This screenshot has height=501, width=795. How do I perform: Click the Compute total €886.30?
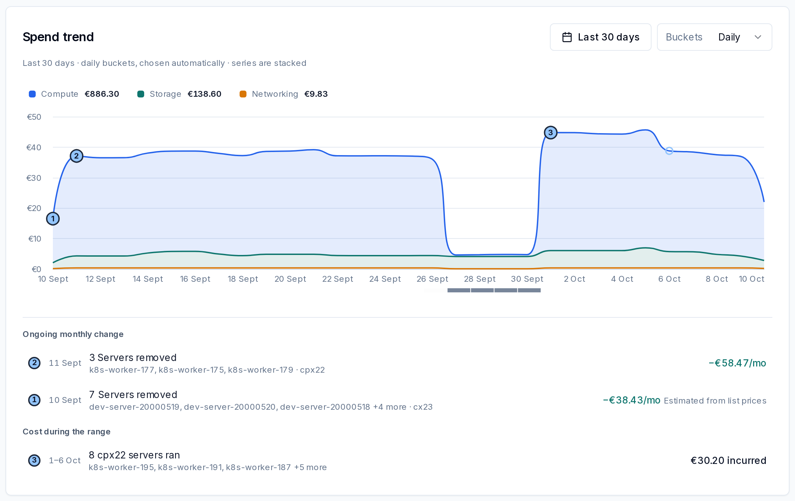click(102, 94)
